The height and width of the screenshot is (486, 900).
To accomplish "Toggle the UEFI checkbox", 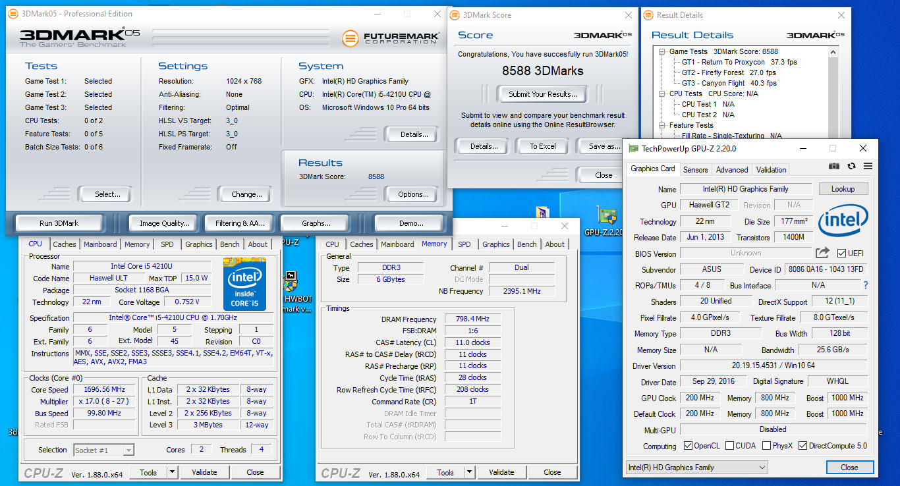I will tap(841, 254).
